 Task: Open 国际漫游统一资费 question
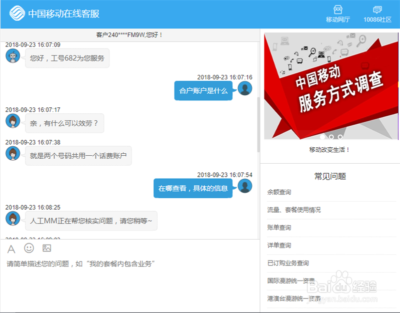[x=291, y=281]
